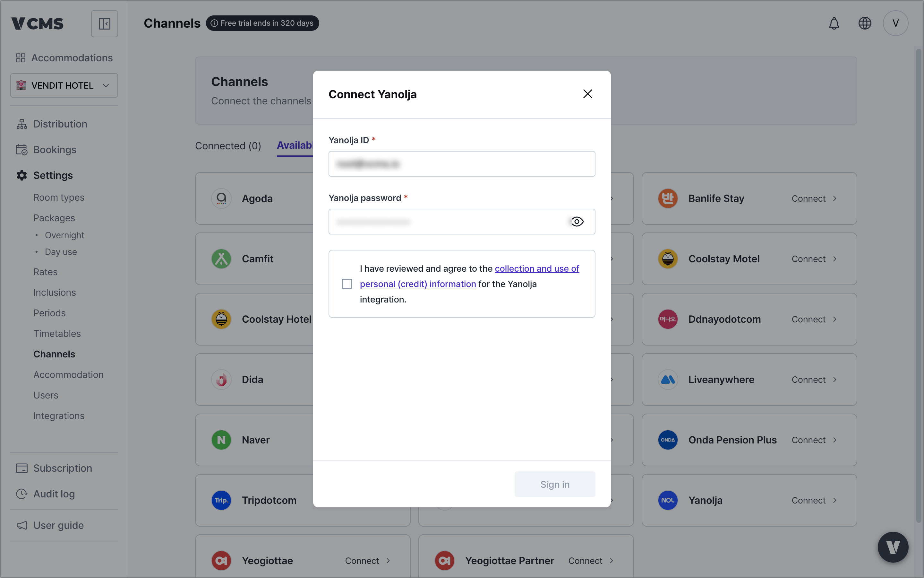Open Room types settings
Viewport: 924px width, 578px height.
(59, 197)
